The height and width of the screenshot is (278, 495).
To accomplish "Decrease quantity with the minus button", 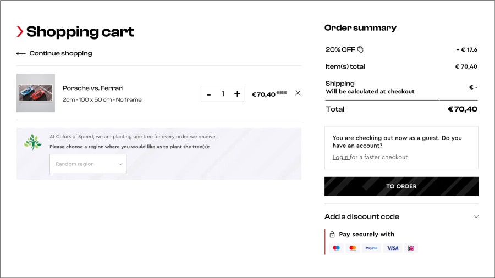I will pos(209,94).
